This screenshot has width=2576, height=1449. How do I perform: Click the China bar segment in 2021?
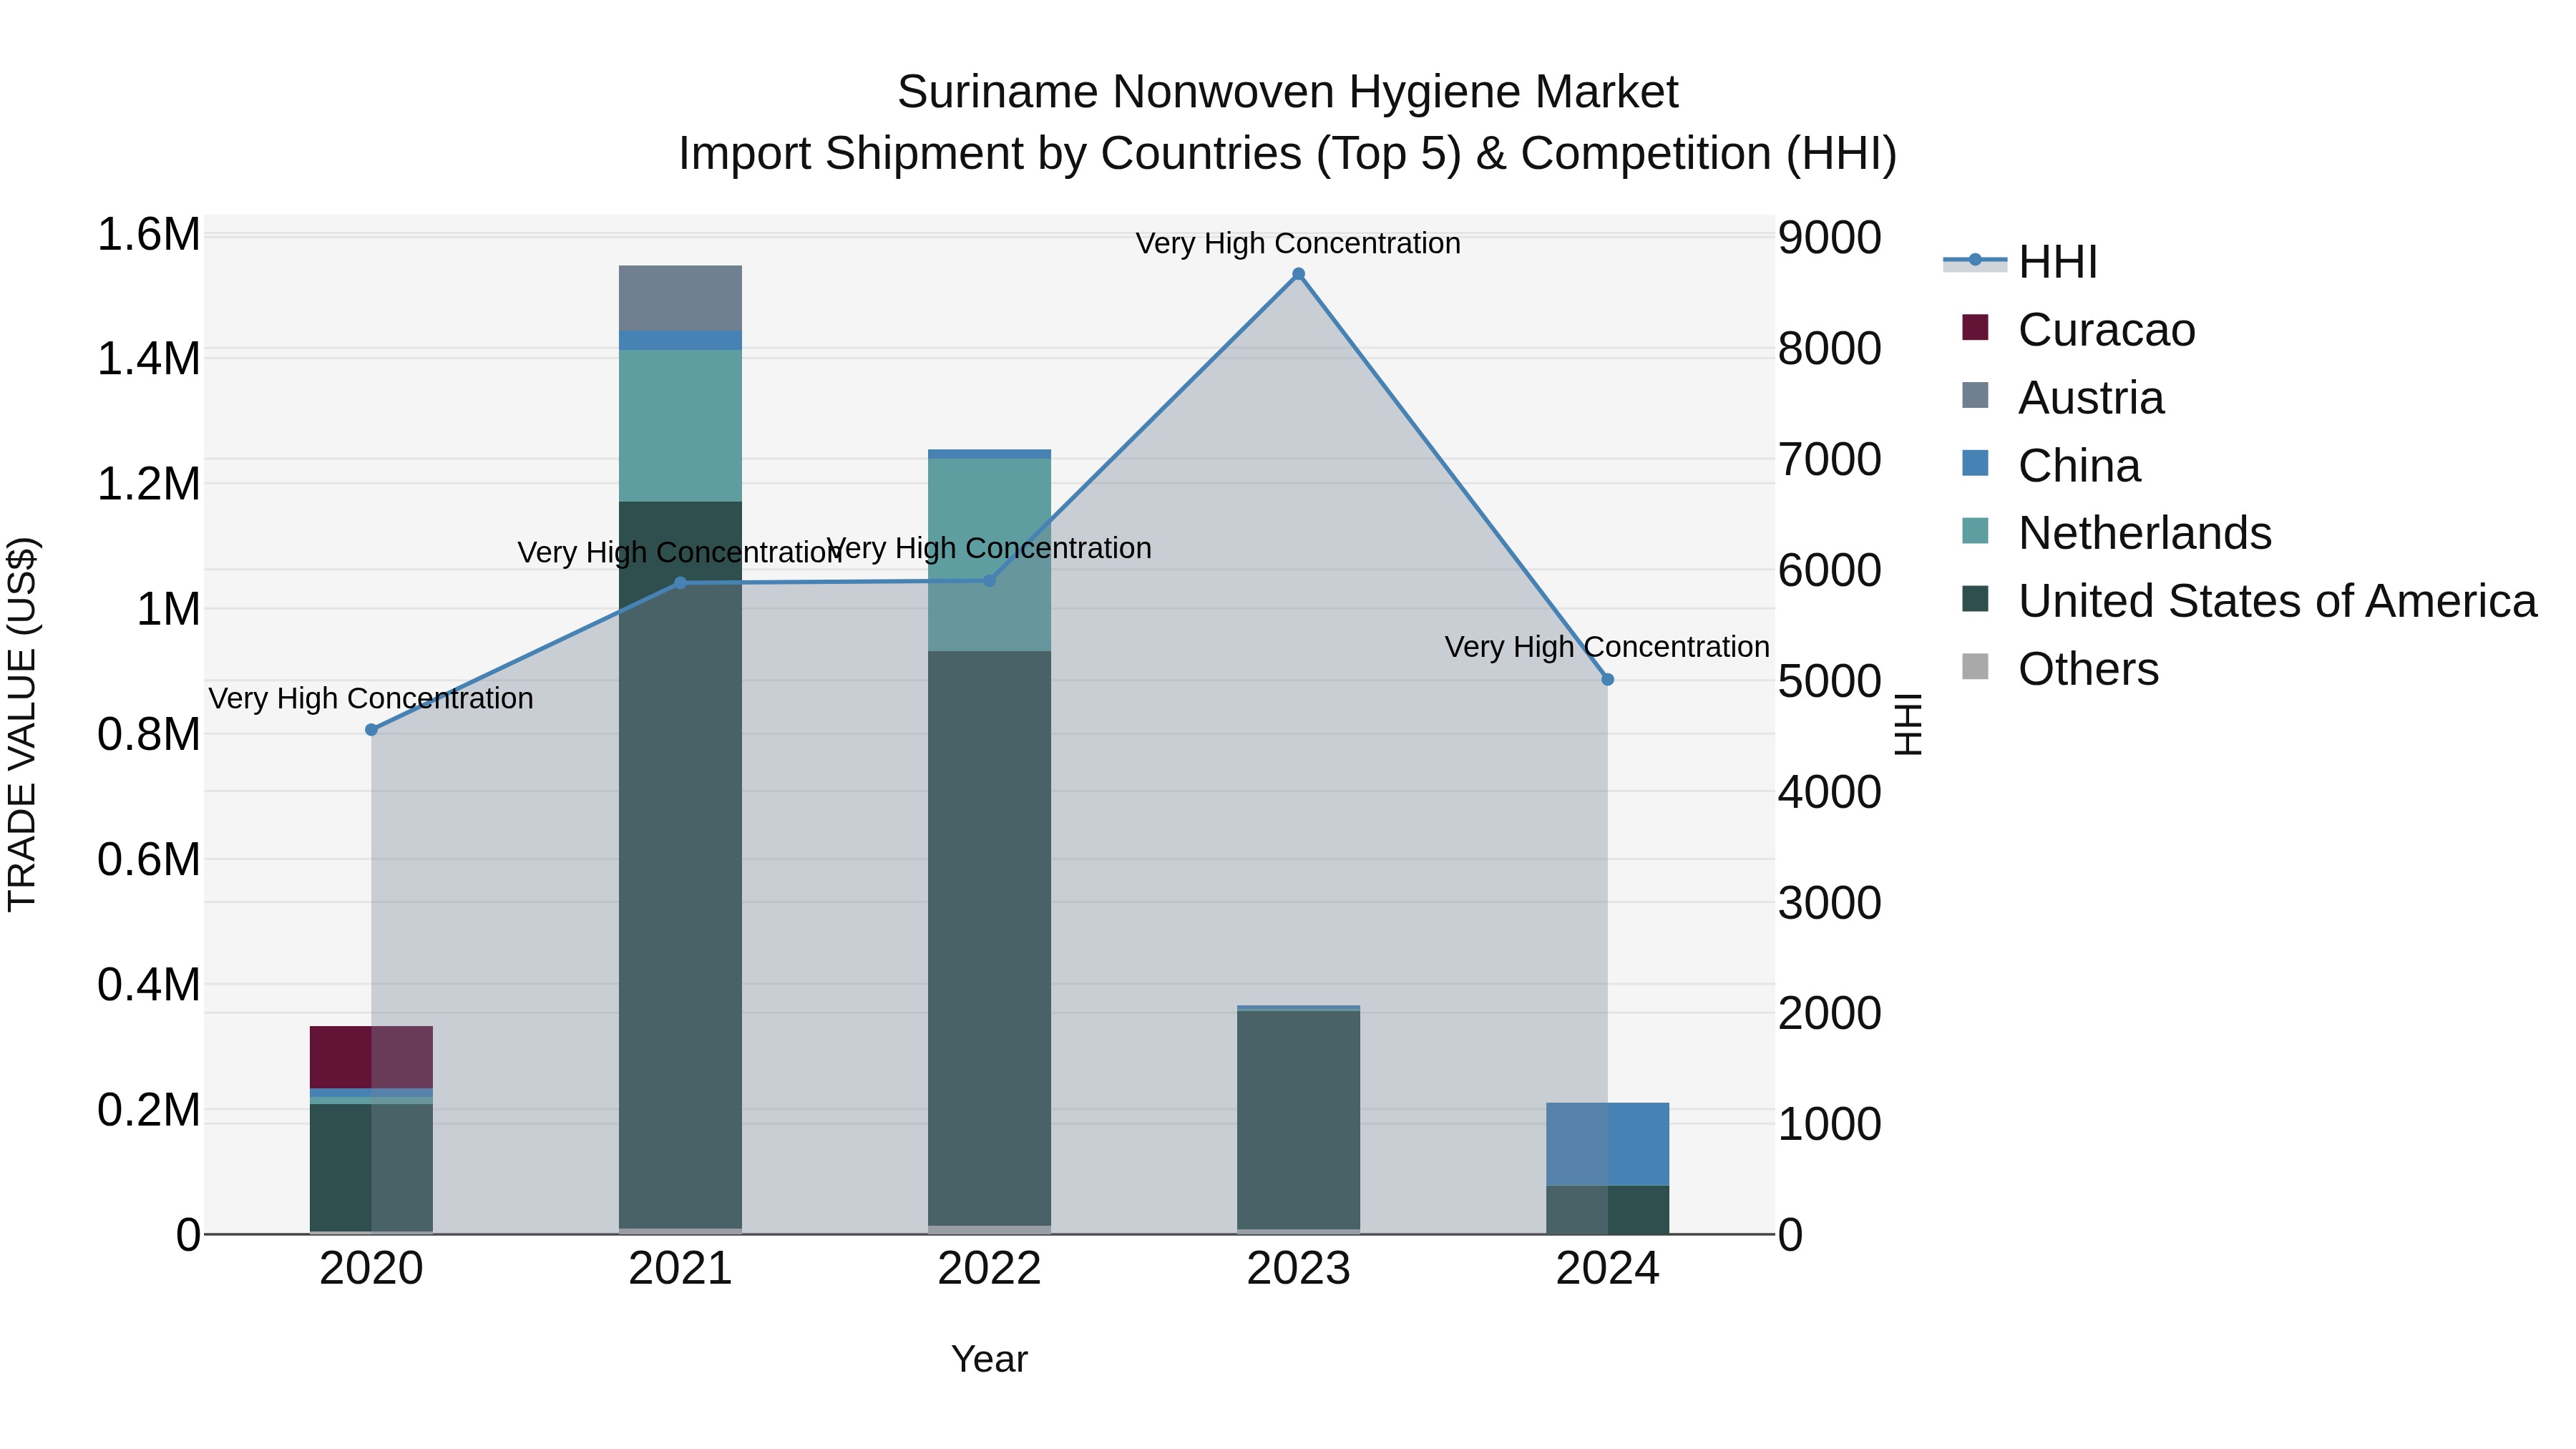click(x=680, y=340)
